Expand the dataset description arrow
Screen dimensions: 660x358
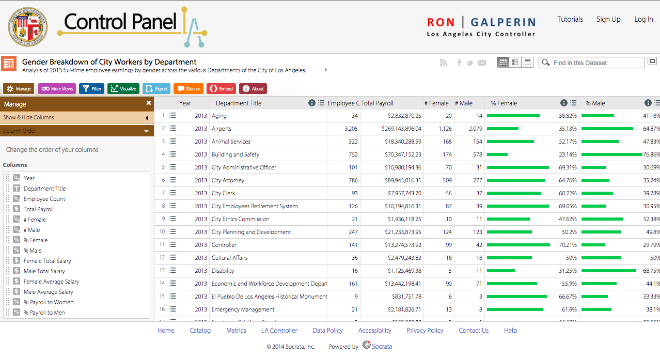click(326, 70)
